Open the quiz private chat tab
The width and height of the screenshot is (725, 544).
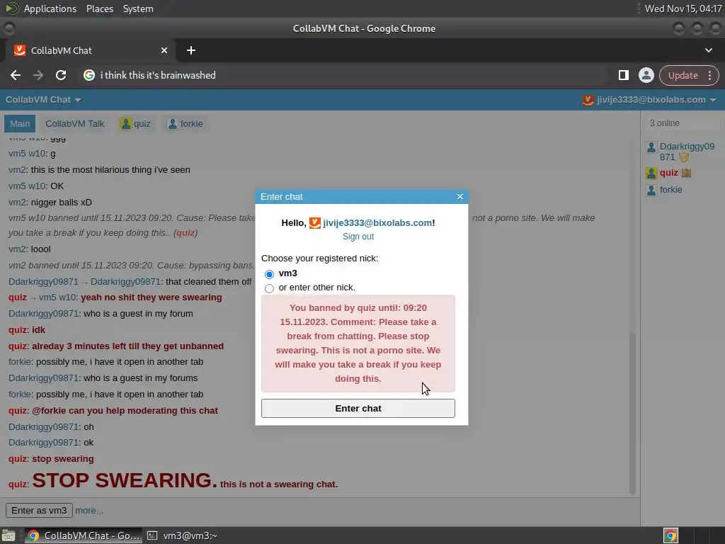(x=135, y=124)
